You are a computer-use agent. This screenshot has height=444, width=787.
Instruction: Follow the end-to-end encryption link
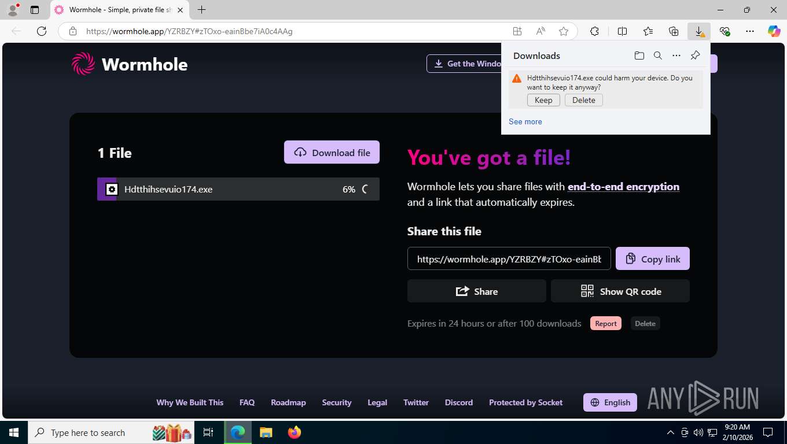pyautogui.click(x=623, y=187)
